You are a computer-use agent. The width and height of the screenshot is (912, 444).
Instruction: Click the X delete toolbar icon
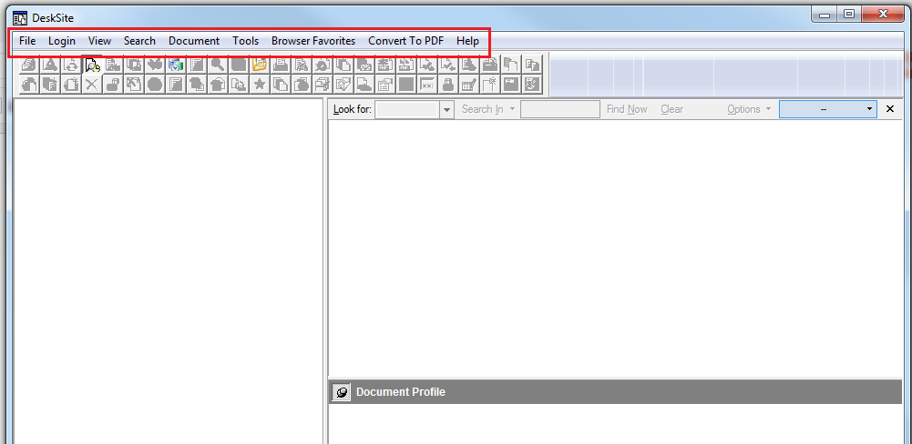[92, 85]
